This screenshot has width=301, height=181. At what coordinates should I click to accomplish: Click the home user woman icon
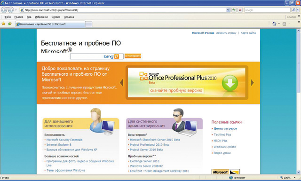102,121
